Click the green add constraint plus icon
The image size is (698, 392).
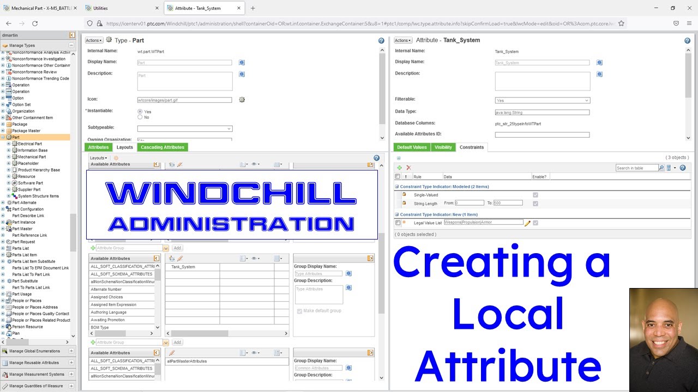(399, 168)
